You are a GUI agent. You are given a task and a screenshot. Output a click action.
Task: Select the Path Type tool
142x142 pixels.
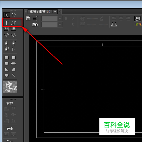tap(6, 35)
